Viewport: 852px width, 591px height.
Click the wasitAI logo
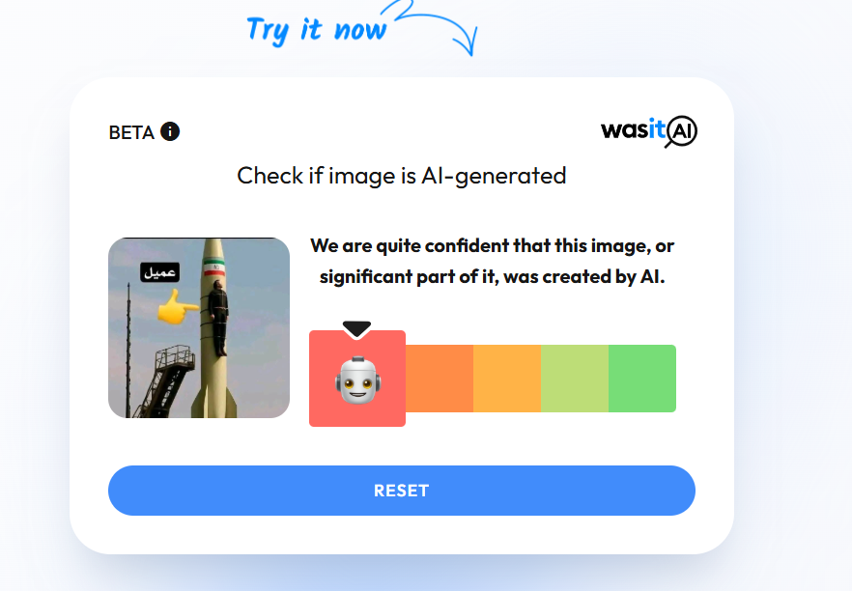pos(648,131)
